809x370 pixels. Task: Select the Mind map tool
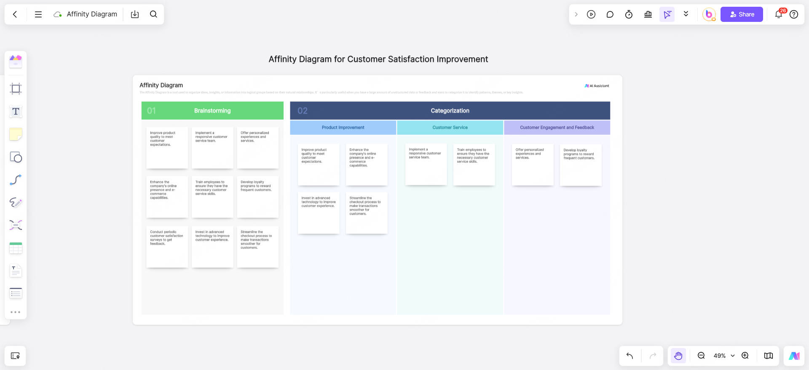point(16,225)
